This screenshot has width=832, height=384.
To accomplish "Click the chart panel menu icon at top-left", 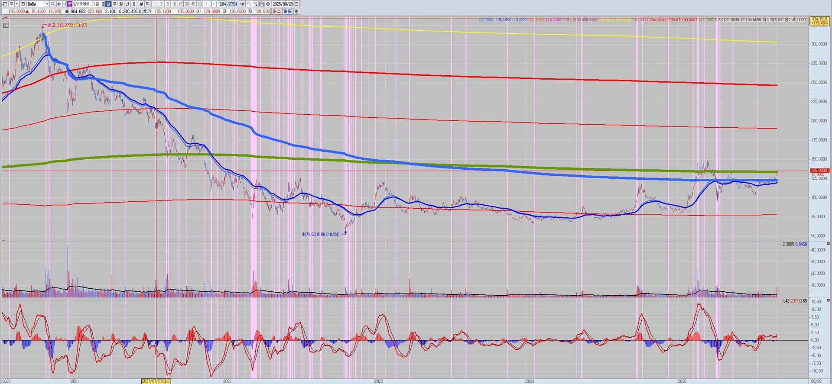I will pyautogui.click(x=6, y=26).
